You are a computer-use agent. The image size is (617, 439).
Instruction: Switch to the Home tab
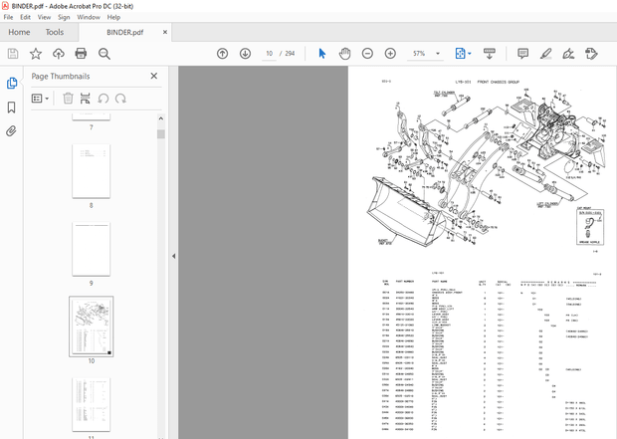click(x=19, y=32)
